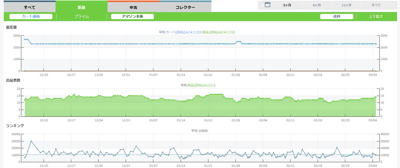Switch to the コレクター tab
The image size is (400, 168).
coord(185,7)
